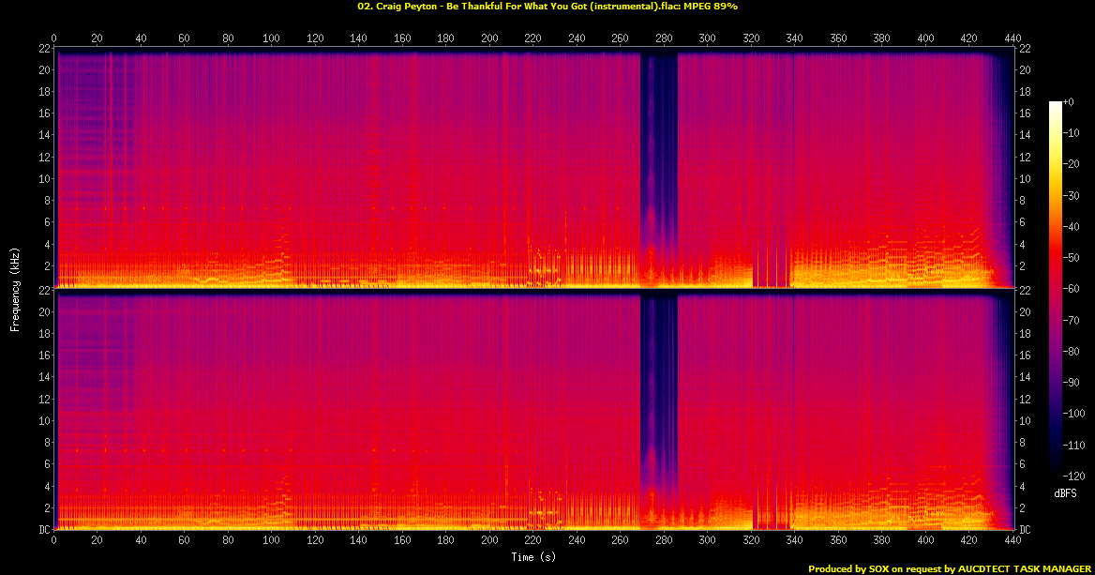Click the '440' tick on the bottom time axis
The image size is (1095, 575).
click(1012, 540)
